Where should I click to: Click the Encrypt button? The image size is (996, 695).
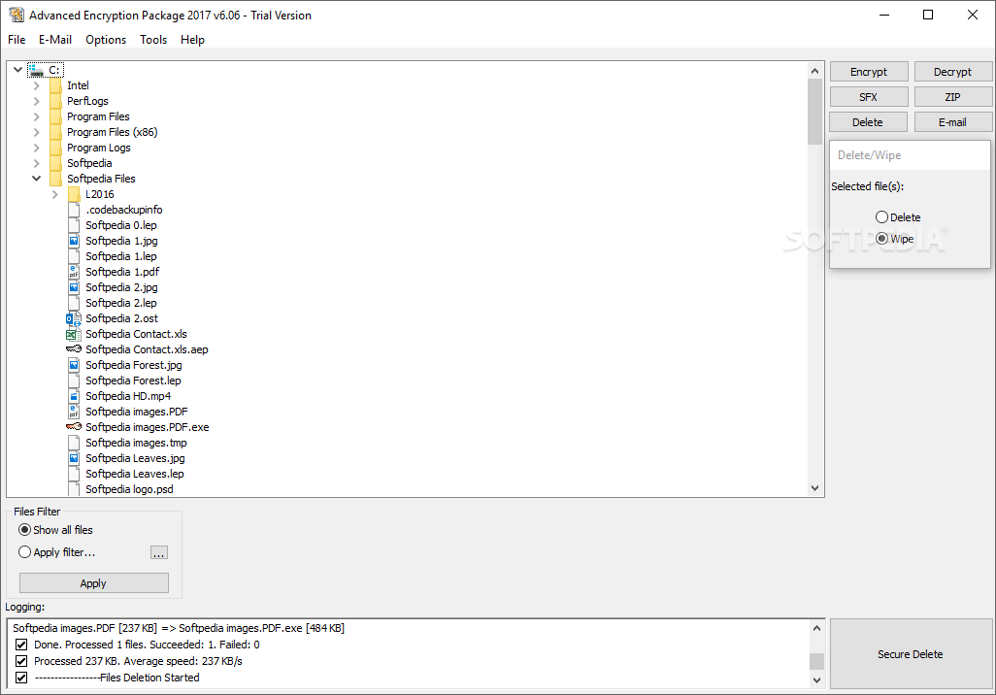coord(869,72)
